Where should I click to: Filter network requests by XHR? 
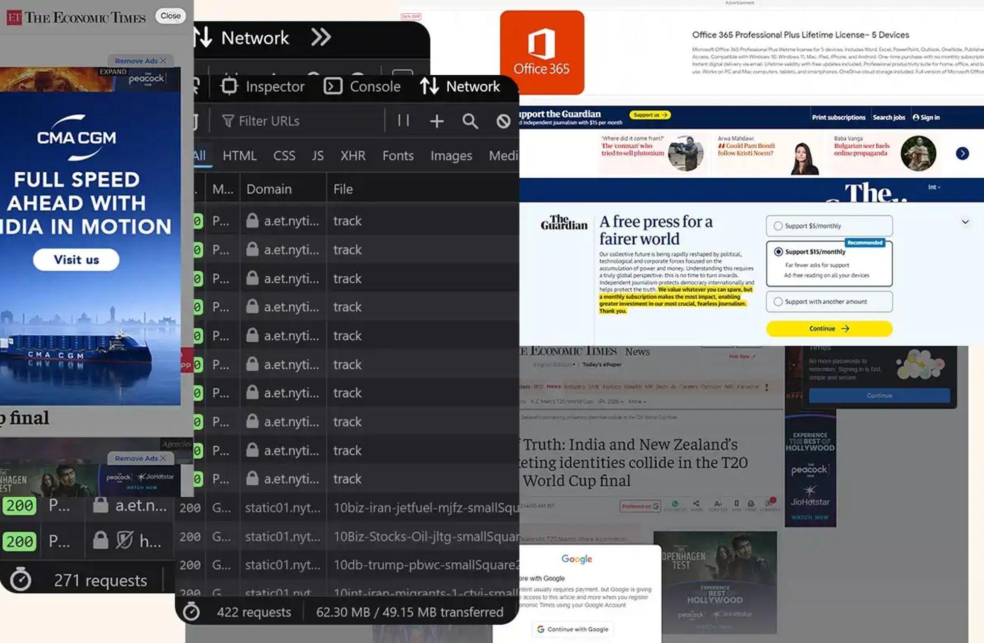353,156
